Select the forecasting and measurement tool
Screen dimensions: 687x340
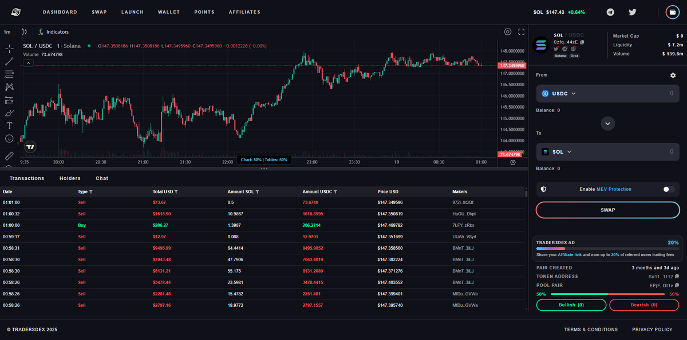(x=9, y=100)
